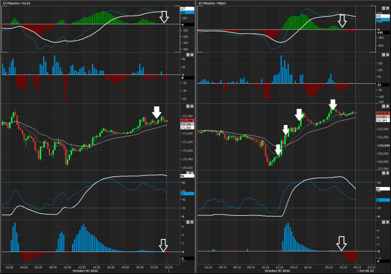This screenshot has height=274, width=391.
Task: Click the 12:20 time label on GCn1 axis
Action: click(82, 267)
